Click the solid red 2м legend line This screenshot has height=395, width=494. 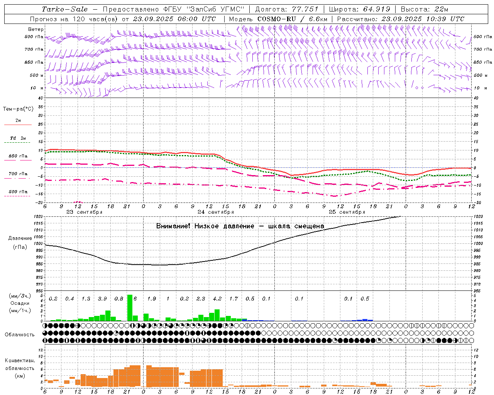[18, 125]
